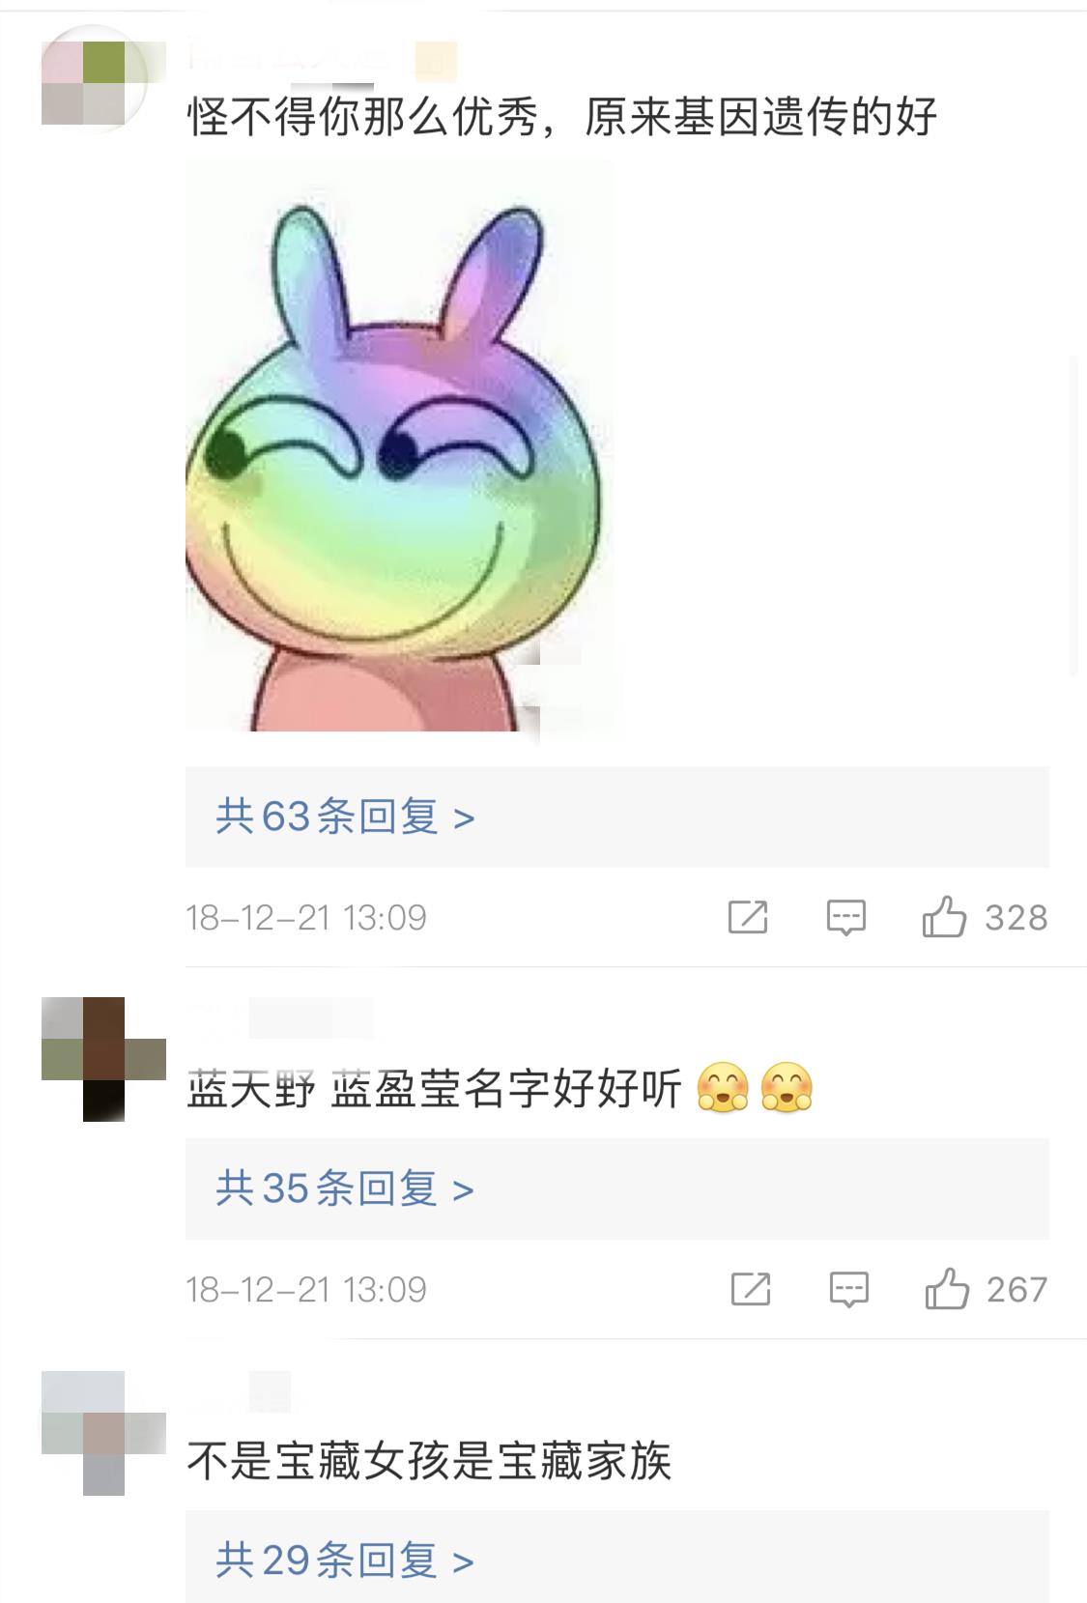This screenshot has width=1087, height=1603.
Task: Tap share icon on the 328-like comment
Action: 748,917
